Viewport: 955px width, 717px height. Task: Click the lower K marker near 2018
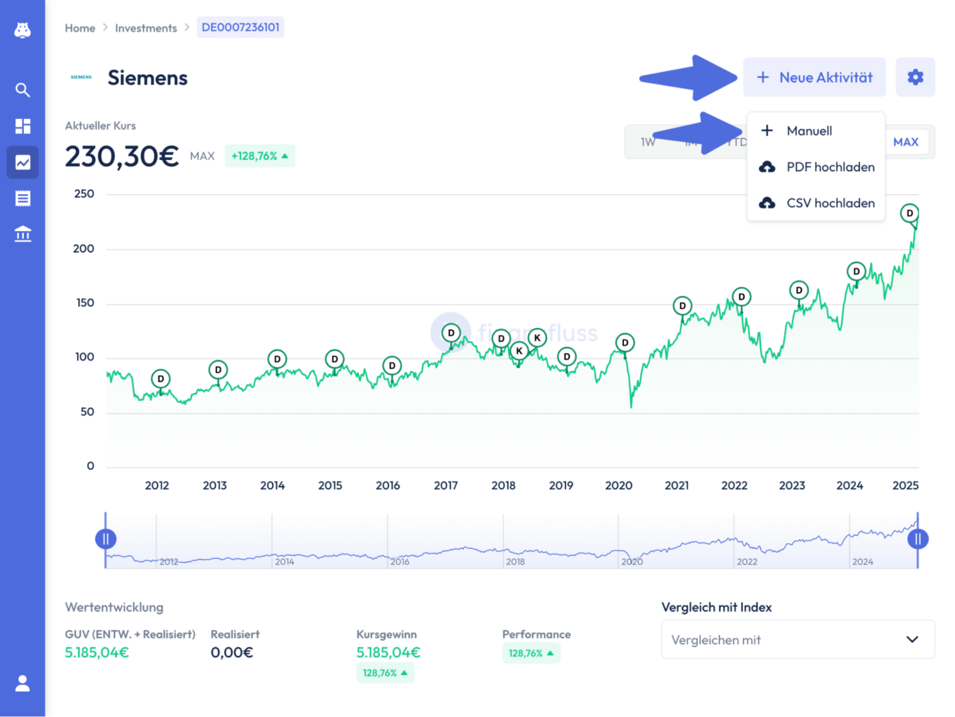519,351
